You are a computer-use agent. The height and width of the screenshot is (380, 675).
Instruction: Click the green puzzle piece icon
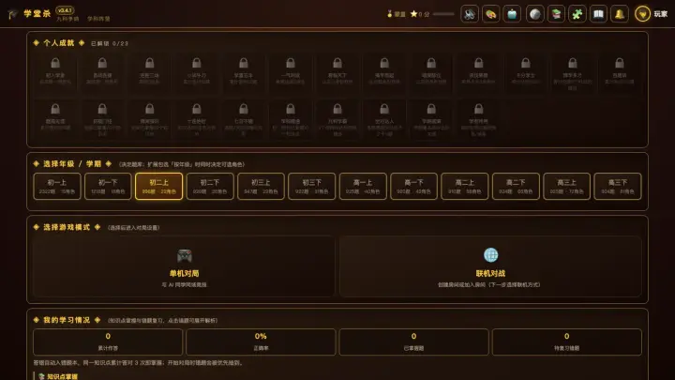[x=577, y=14]
